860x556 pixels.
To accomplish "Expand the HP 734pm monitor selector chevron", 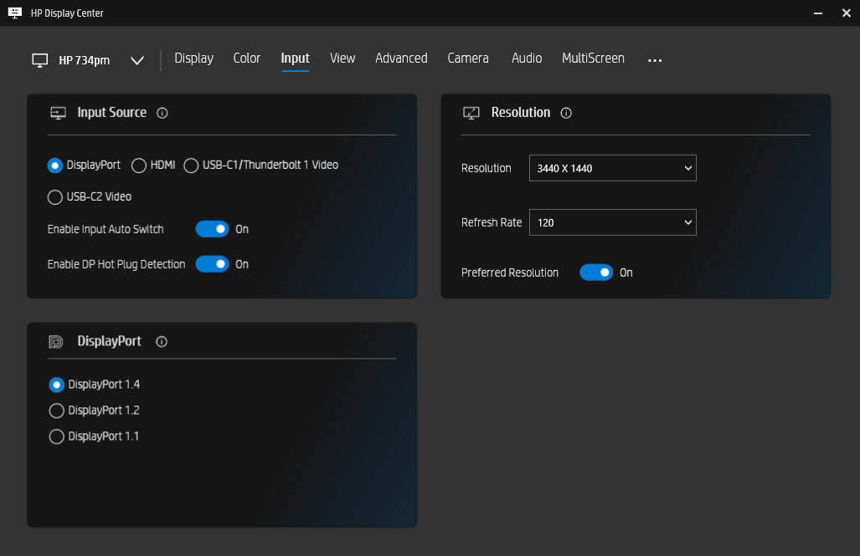I will (137, 60).
